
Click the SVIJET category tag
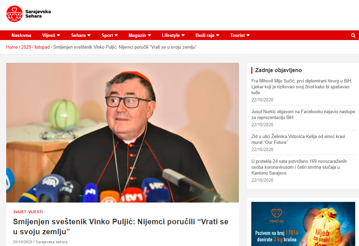(x=19, y=212)
